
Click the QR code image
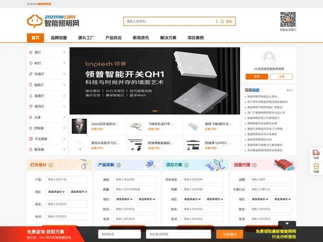click(288, 19)
